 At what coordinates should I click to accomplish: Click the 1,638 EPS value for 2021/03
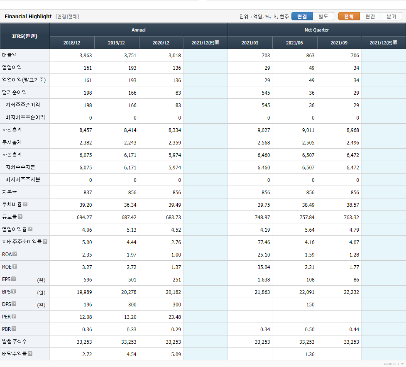pos(264,279)
